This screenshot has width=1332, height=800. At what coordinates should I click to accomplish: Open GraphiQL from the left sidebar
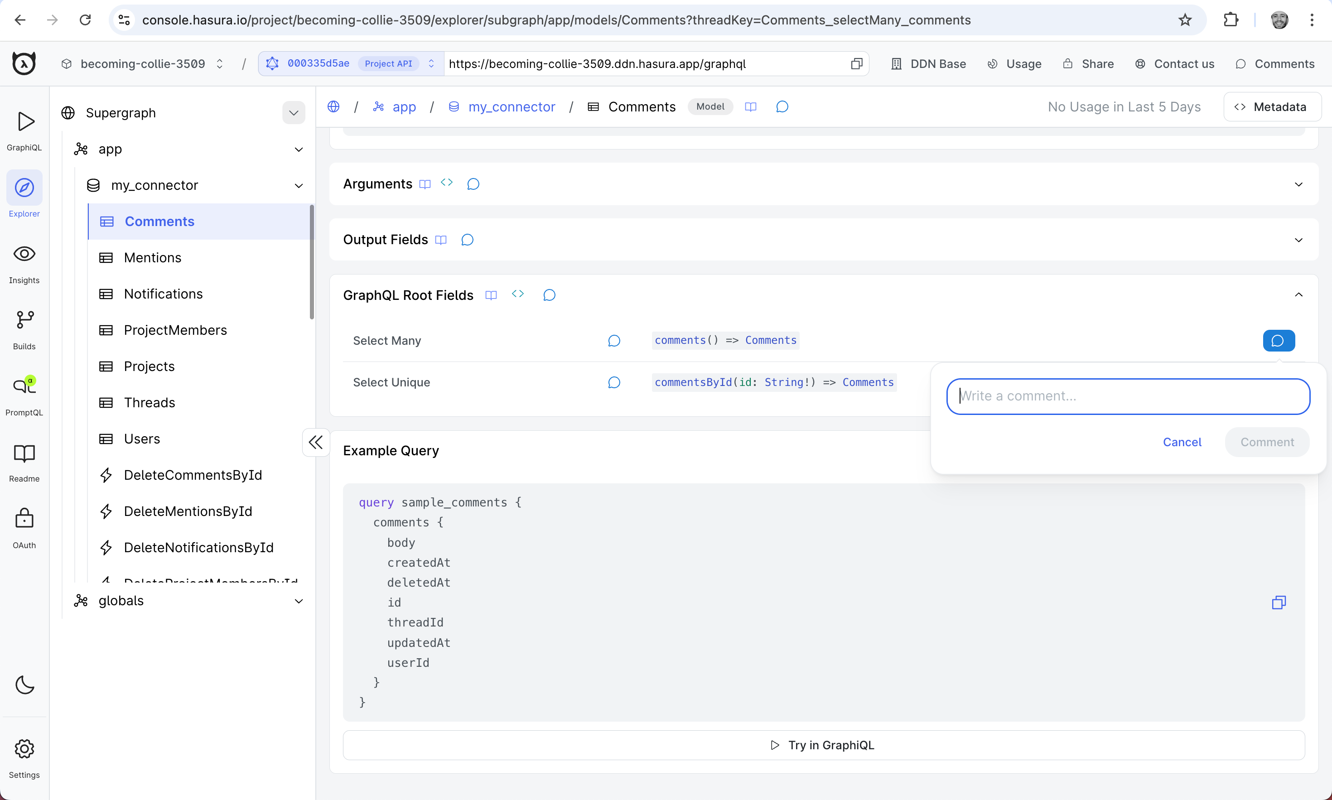pyautogui.click(x=24, y=130)
